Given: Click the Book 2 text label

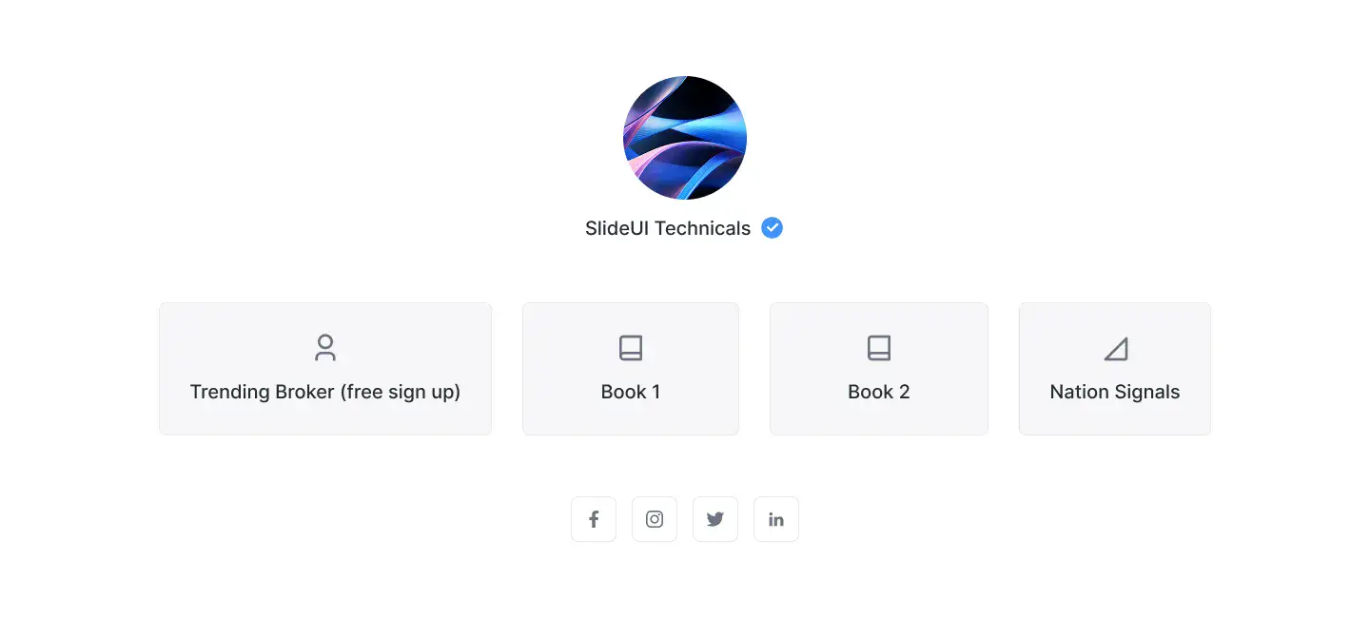Looking at the screenshot, I should 879,392.
